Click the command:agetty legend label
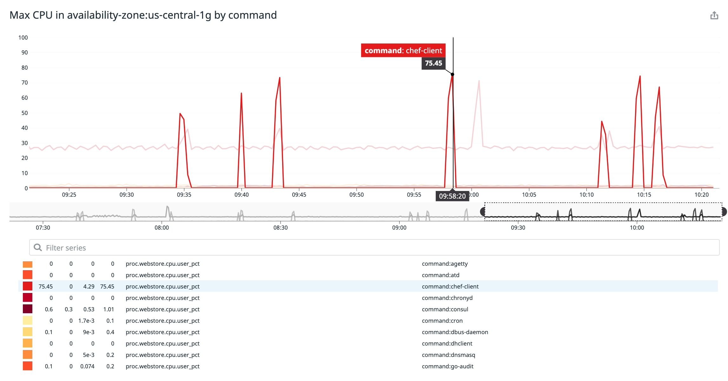The image size is (728, 381). [x=445, y=264]
